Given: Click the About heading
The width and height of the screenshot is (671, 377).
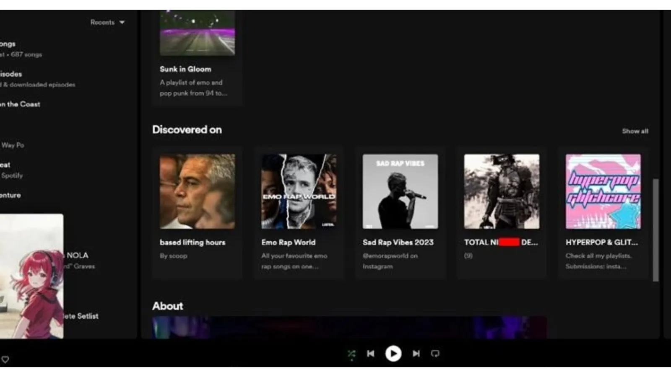Looking at the screenshot, I should tap(168, 306).
